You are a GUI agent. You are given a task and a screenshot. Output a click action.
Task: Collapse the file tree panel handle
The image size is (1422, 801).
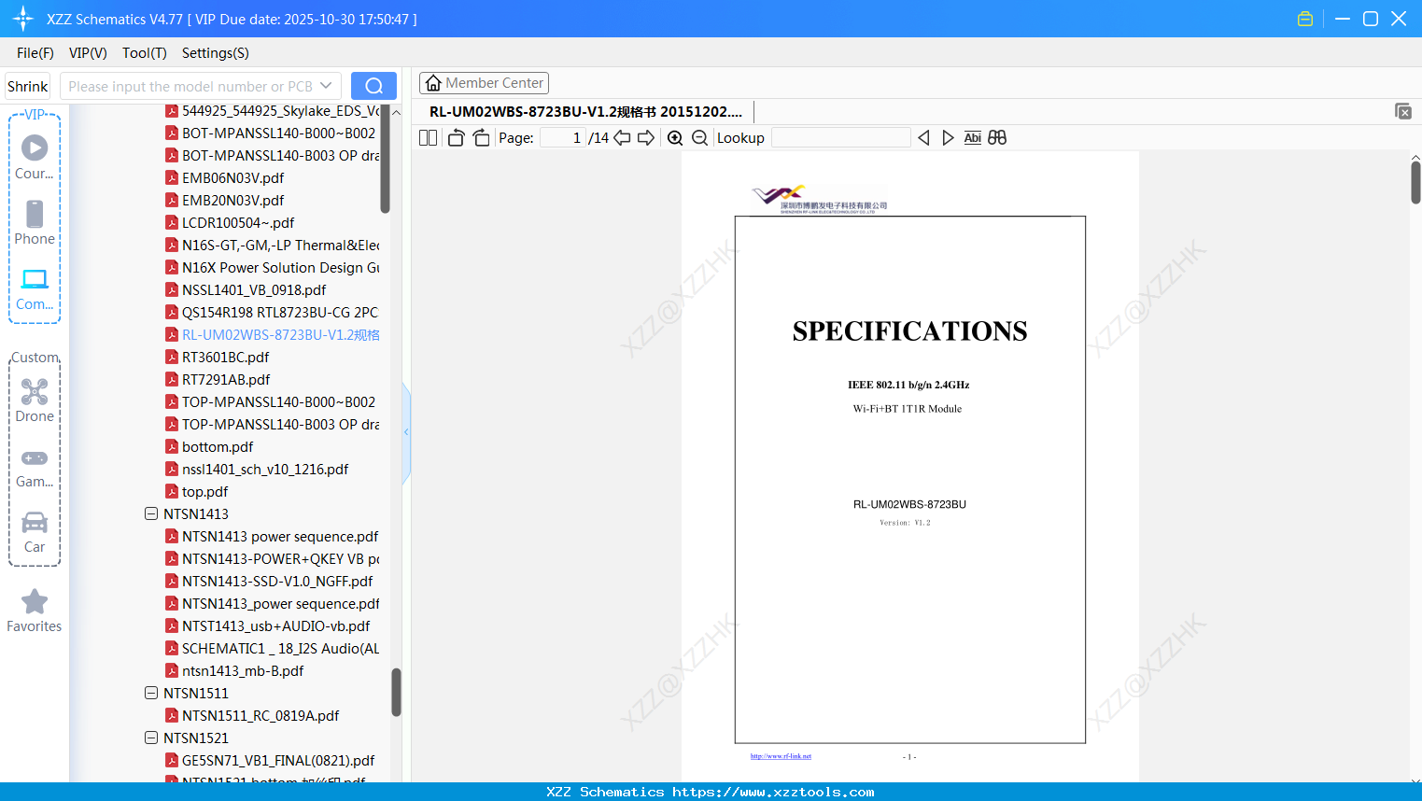(406, 432)
